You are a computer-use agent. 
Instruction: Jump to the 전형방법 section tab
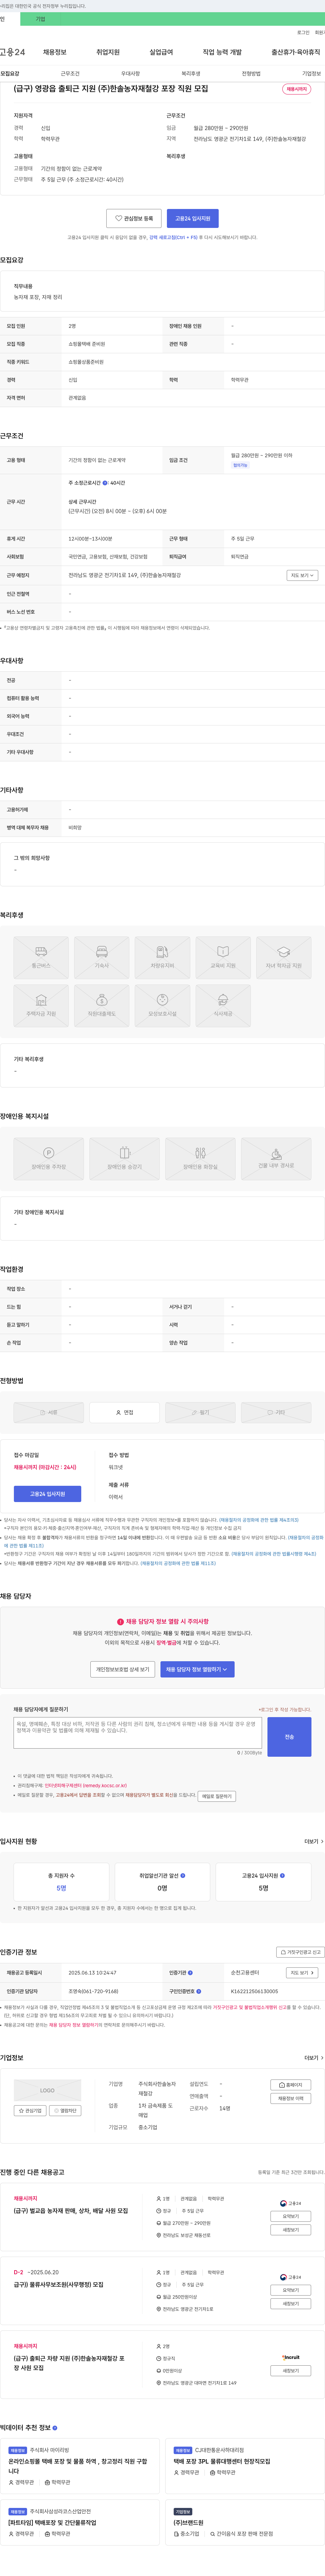pyautogui.click(x=251, y=73)
